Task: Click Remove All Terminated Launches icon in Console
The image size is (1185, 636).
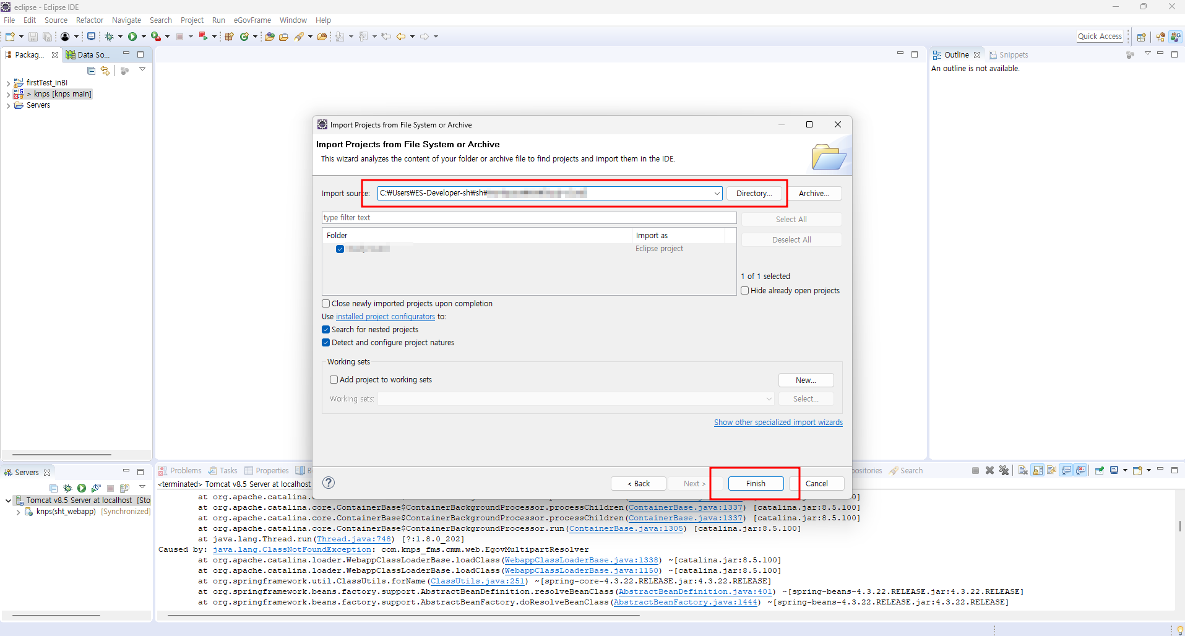Action: pyautogui.click(x=1004, y=470)
